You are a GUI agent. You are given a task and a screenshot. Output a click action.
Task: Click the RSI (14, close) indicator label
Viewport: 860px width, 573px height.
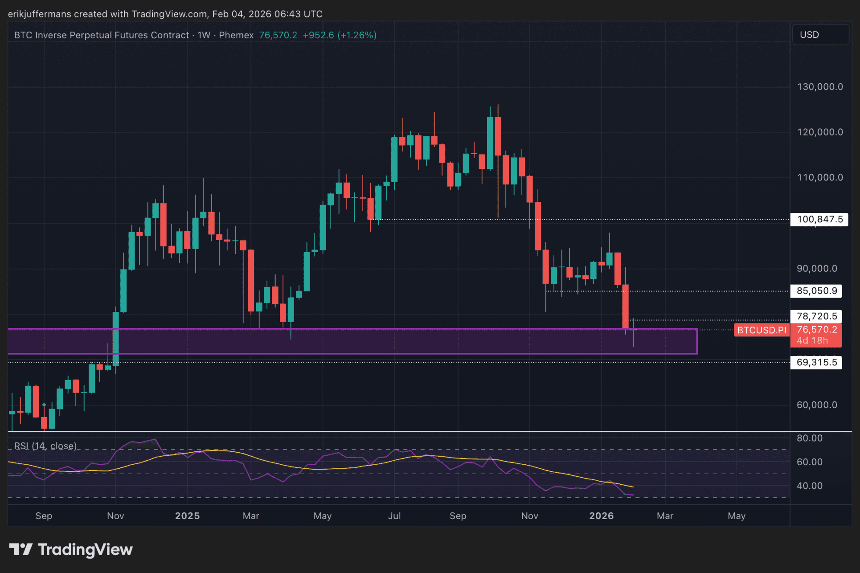[45, 446]
